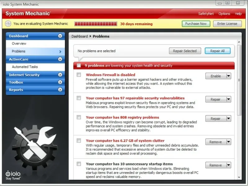248x186 pixels.
Task: Expand the Toolbox section arrow
Action: [60, 82]
